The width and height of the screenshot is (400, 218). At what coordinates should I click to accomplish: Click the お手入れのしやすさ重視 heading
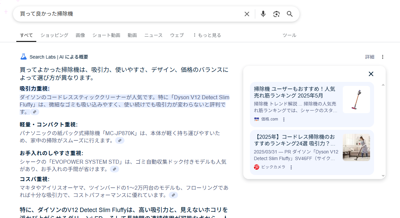click(x=51, y=153)
